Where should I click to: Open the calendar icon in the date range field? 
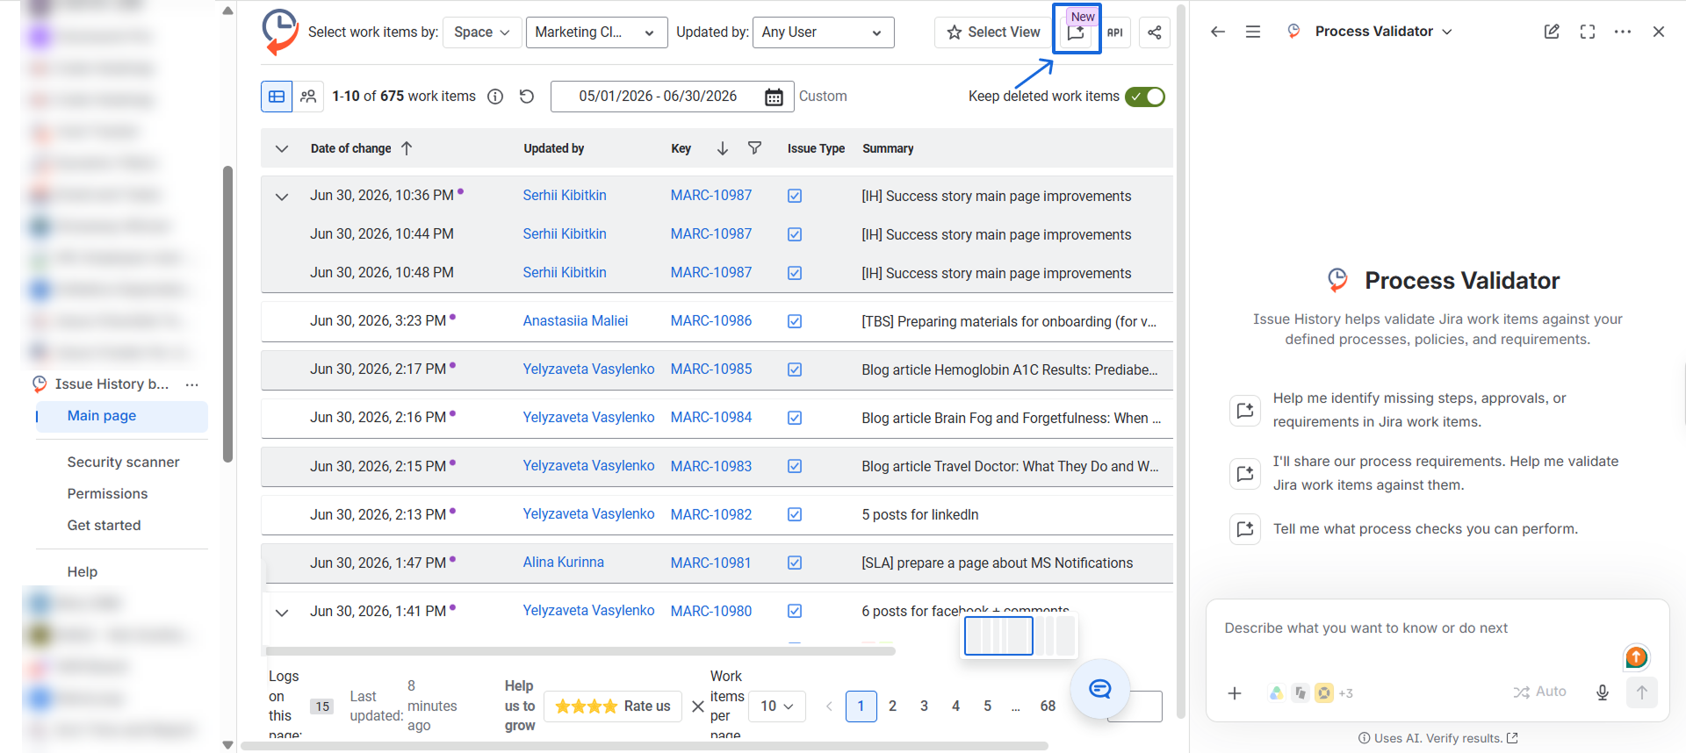coord(774,97)
